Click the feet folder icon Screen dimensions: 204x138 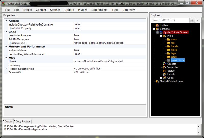point(169,43)
